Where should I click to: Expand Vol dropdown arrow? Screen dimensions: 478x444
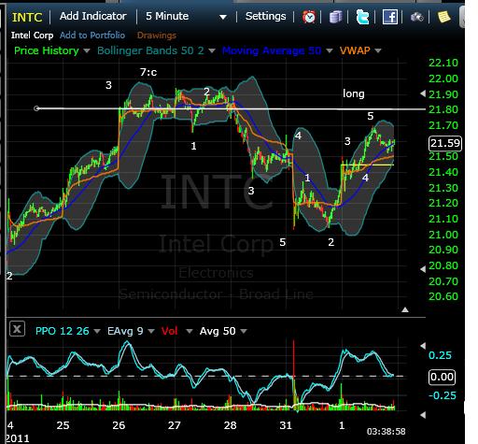coord(190,331)
